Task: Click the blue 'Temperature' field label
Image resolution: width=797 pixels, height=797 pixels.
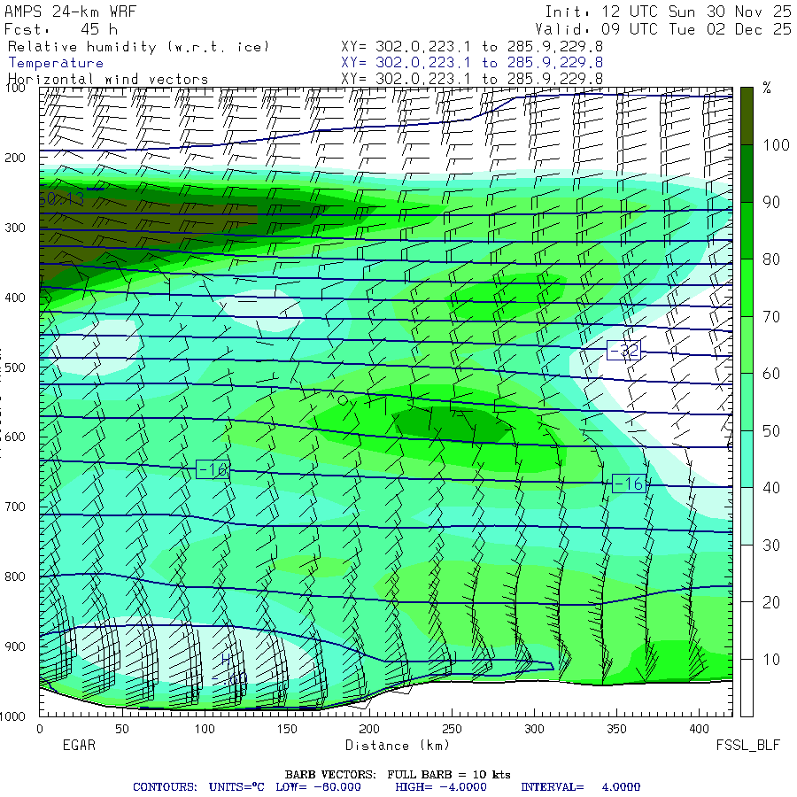Action: [56, 63]
